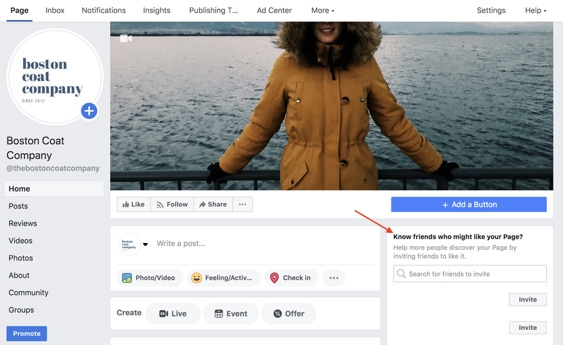The width and height of the screenshot is (563, 345).
Task: Expand the More dropdown in top navigation
Action: point(323,11)
